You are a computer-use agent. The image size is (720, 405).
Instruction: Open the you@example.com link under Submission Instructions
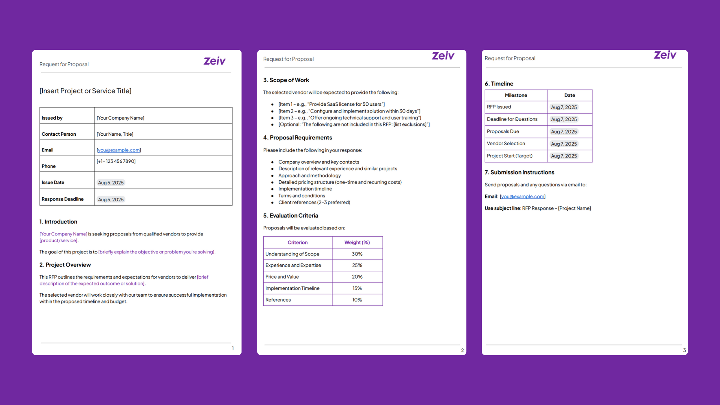[522, 196]
